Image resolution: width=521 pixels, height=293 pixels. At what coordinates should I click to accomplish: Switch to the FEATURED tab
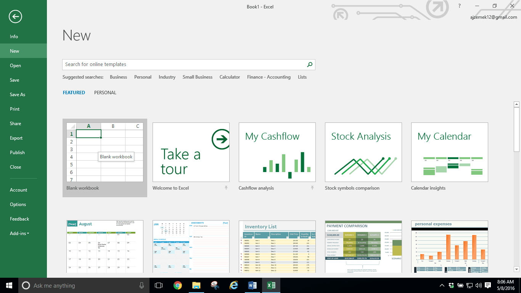74,93
